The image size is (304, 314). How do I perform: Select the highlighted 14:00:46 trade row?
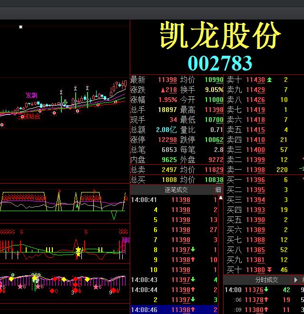pos(174,310)
